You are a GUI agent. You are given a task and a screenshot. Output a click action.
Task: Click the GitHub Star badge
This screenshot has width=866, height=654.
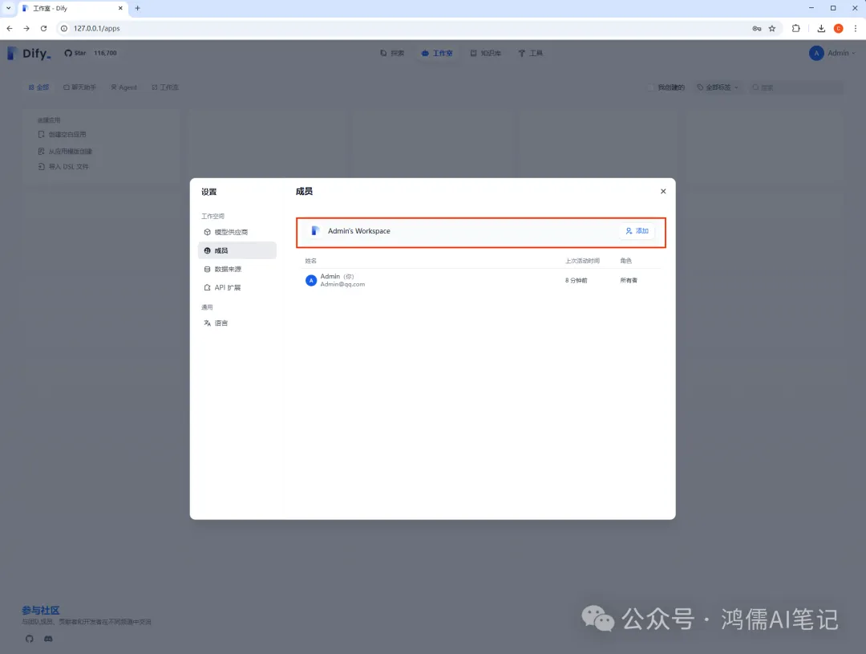91,53
